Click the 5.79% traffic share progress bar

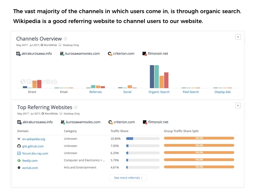143,160
